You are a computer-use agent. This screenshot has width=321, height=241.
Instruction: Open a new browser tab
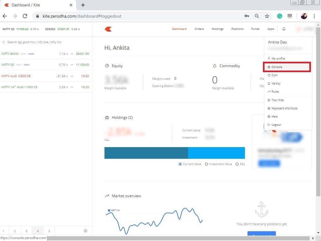point(83,5)
